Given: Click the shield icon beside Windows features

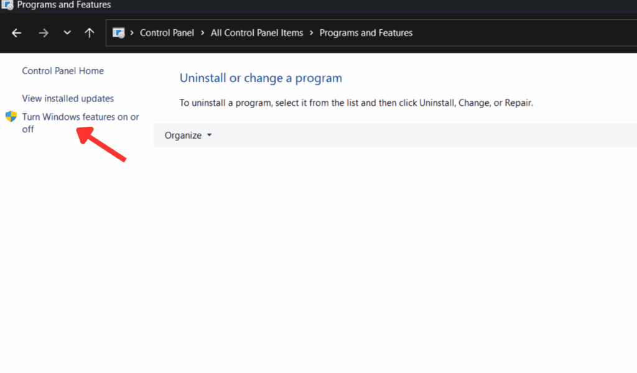Looking at the screenshot, I should (x=11, y=116).
